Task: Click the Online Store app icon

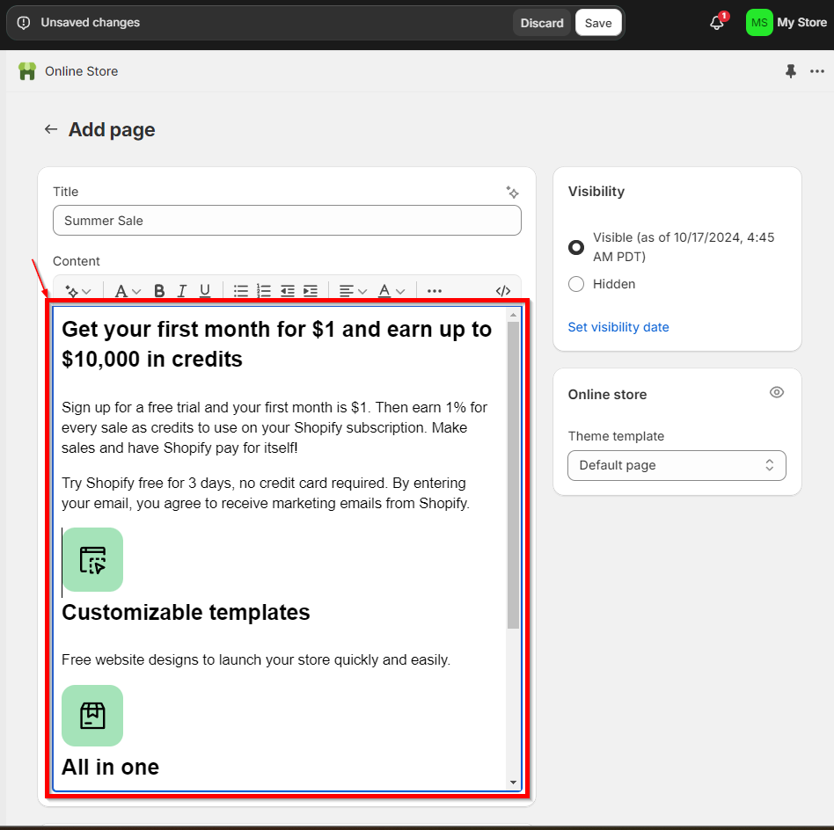Action: pyautogui.click(x=27, y=71)
